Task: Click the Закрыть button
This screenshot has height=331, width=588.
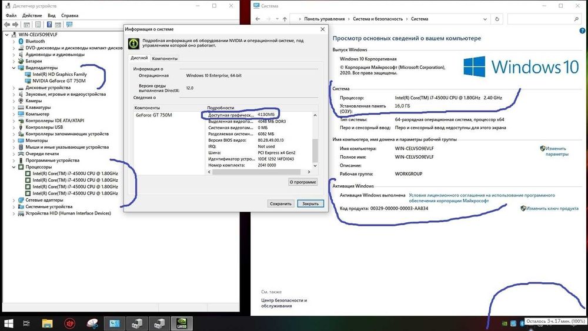Action: coord(310,203)
